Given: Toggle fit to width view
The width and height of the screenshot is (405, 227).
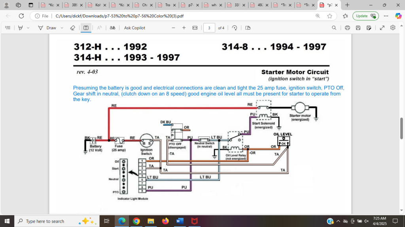Looking at the screenshot, I should point(195,28).
